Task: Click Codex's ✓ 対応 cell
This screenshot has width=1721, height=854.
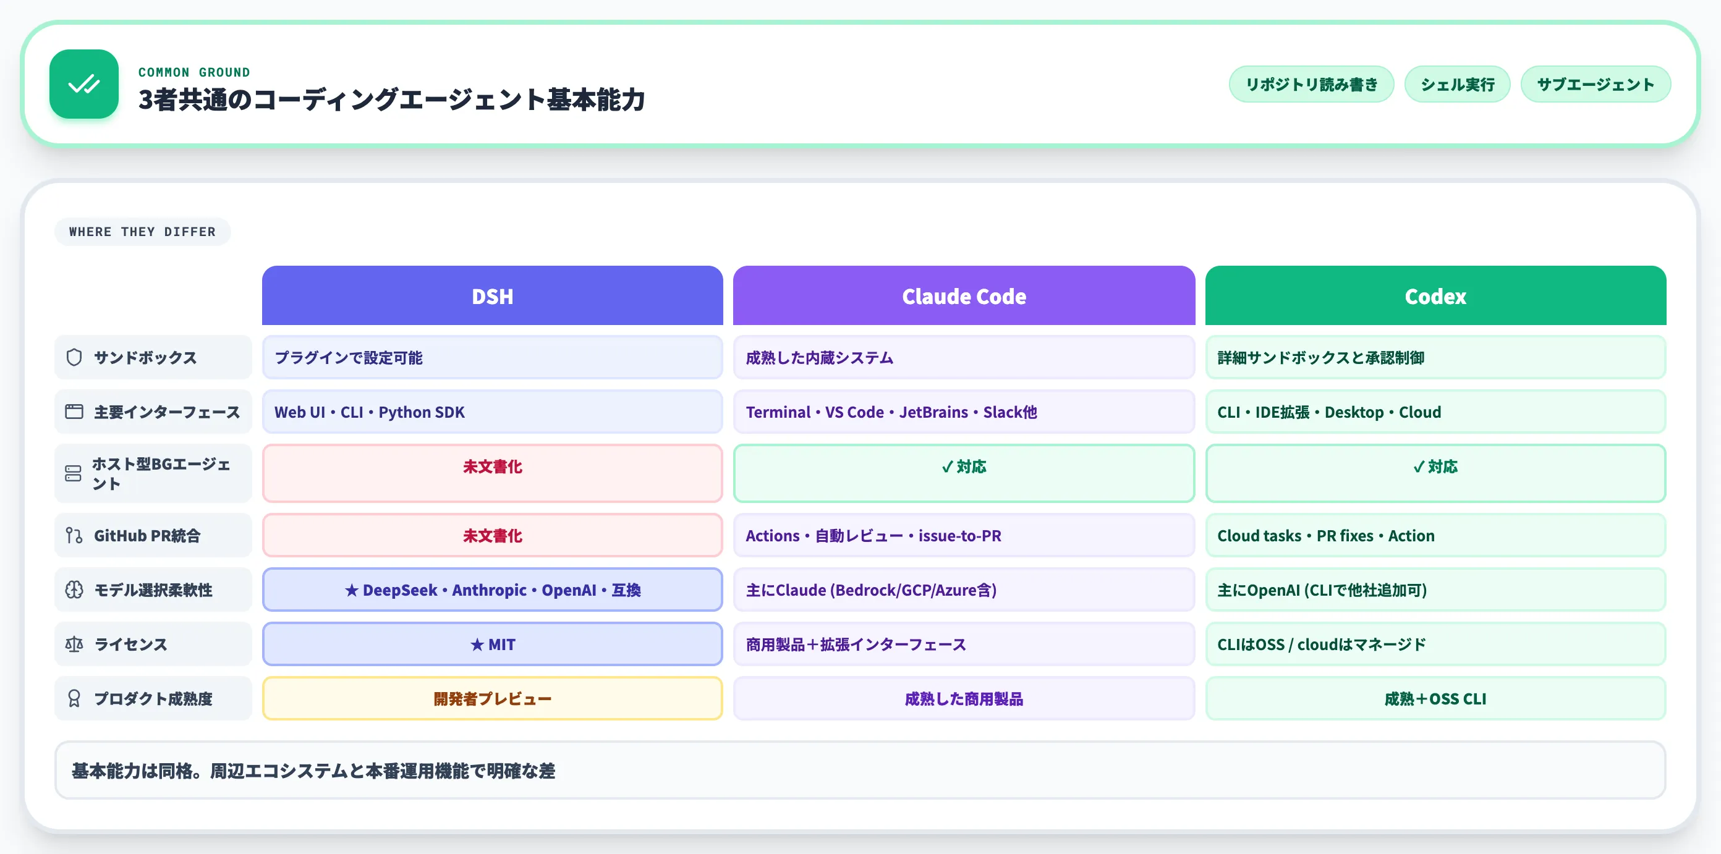Action: pos(1436,473)
